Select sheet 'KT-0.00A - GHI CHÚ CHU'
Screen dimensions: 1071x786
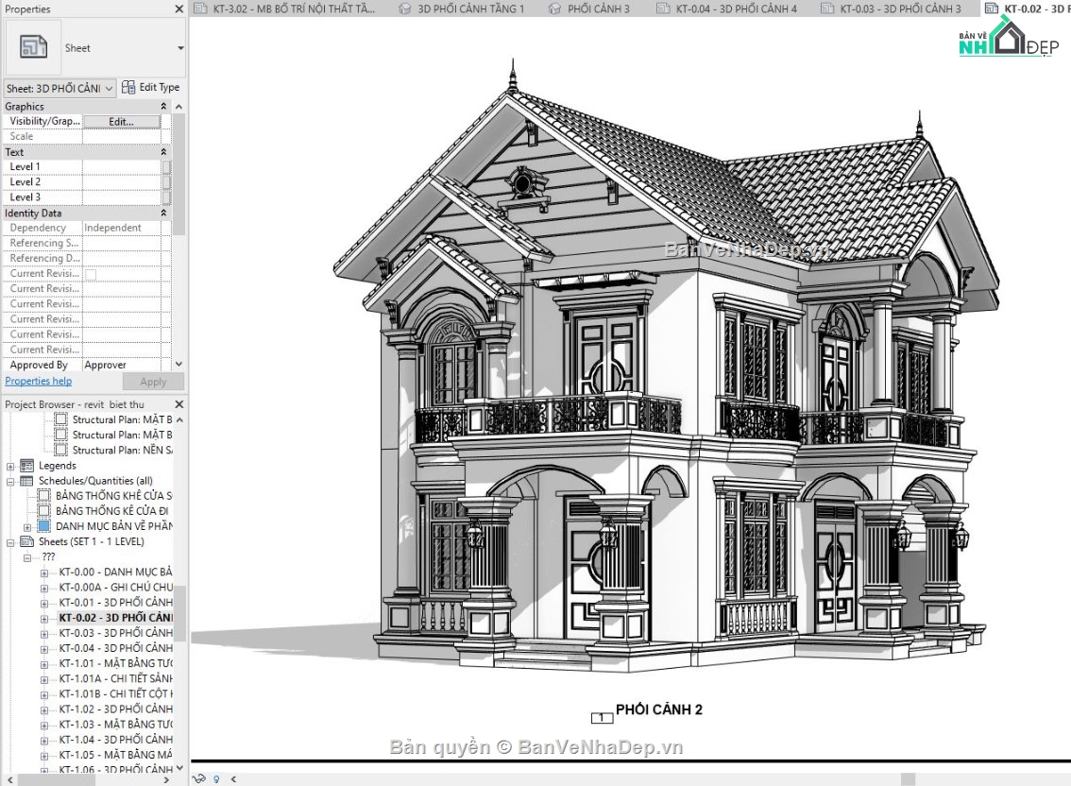pos(115,587)
